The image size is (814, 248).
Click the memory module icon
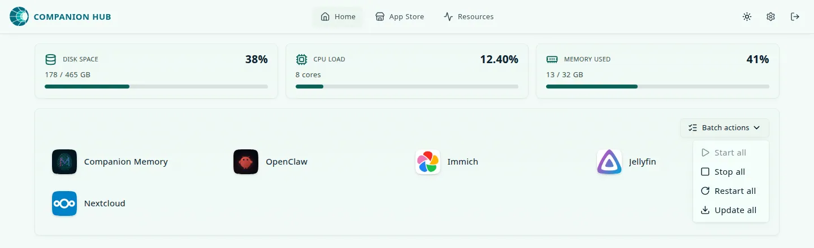(x=552, y=59)
